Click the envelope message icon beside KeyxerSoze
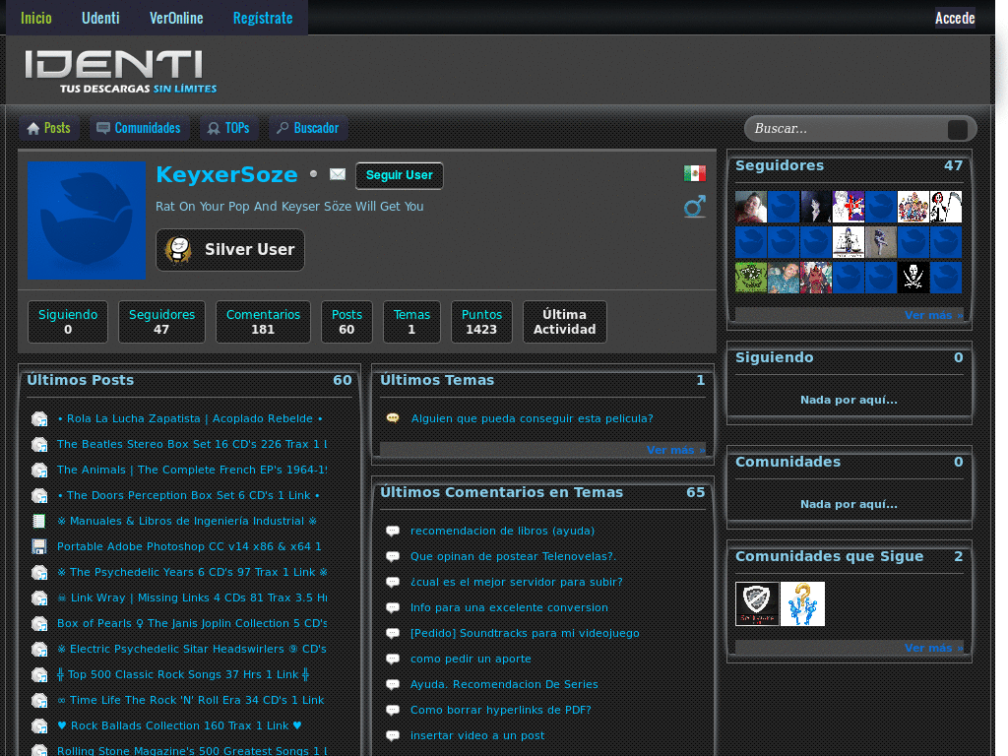The width and height of the screenshot is (1008, 756). coord(338,174)
